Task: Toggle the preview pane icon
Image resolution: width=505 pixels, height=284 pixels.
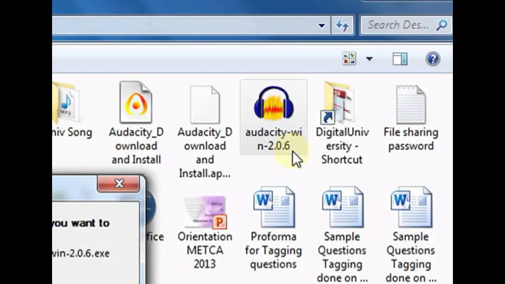Action: [400, 59]
